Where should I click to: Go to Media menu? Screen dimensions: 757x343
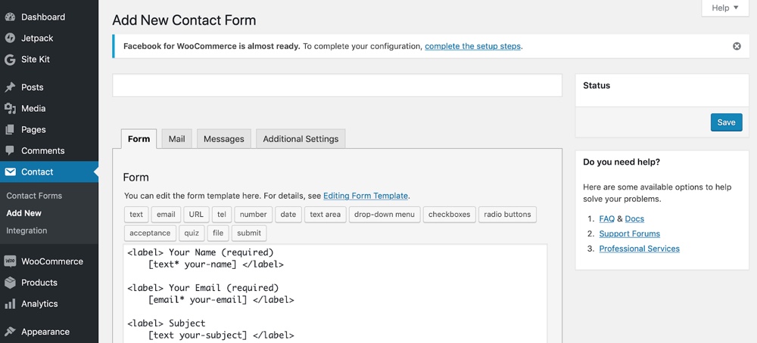tap(48, 108)
